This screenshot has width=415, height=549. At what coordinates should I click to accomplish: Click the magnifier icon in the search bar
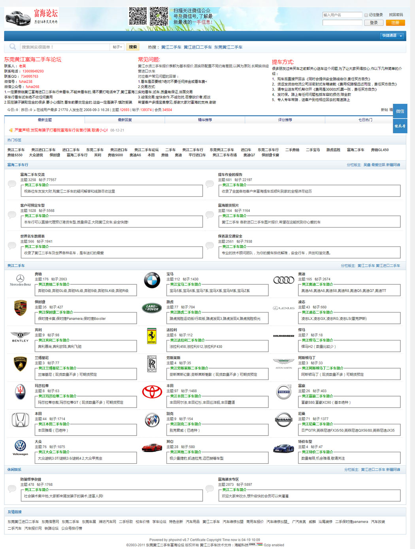[x=13, y=47]
